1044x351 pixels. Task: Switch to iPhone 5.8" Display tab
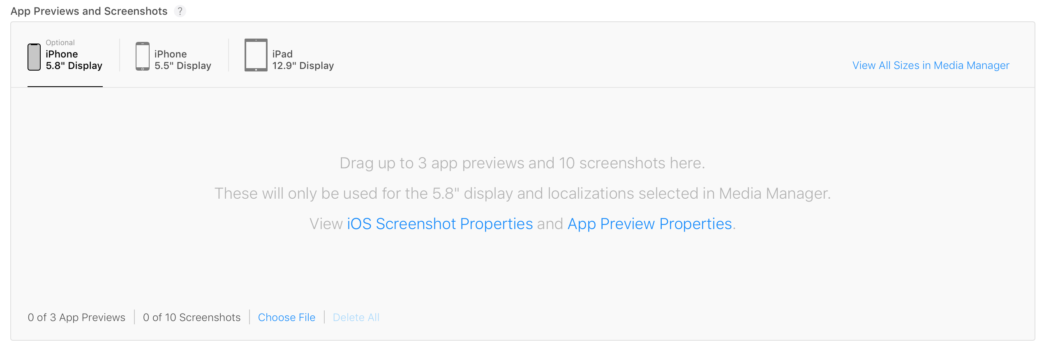click(x=65, y=57)
